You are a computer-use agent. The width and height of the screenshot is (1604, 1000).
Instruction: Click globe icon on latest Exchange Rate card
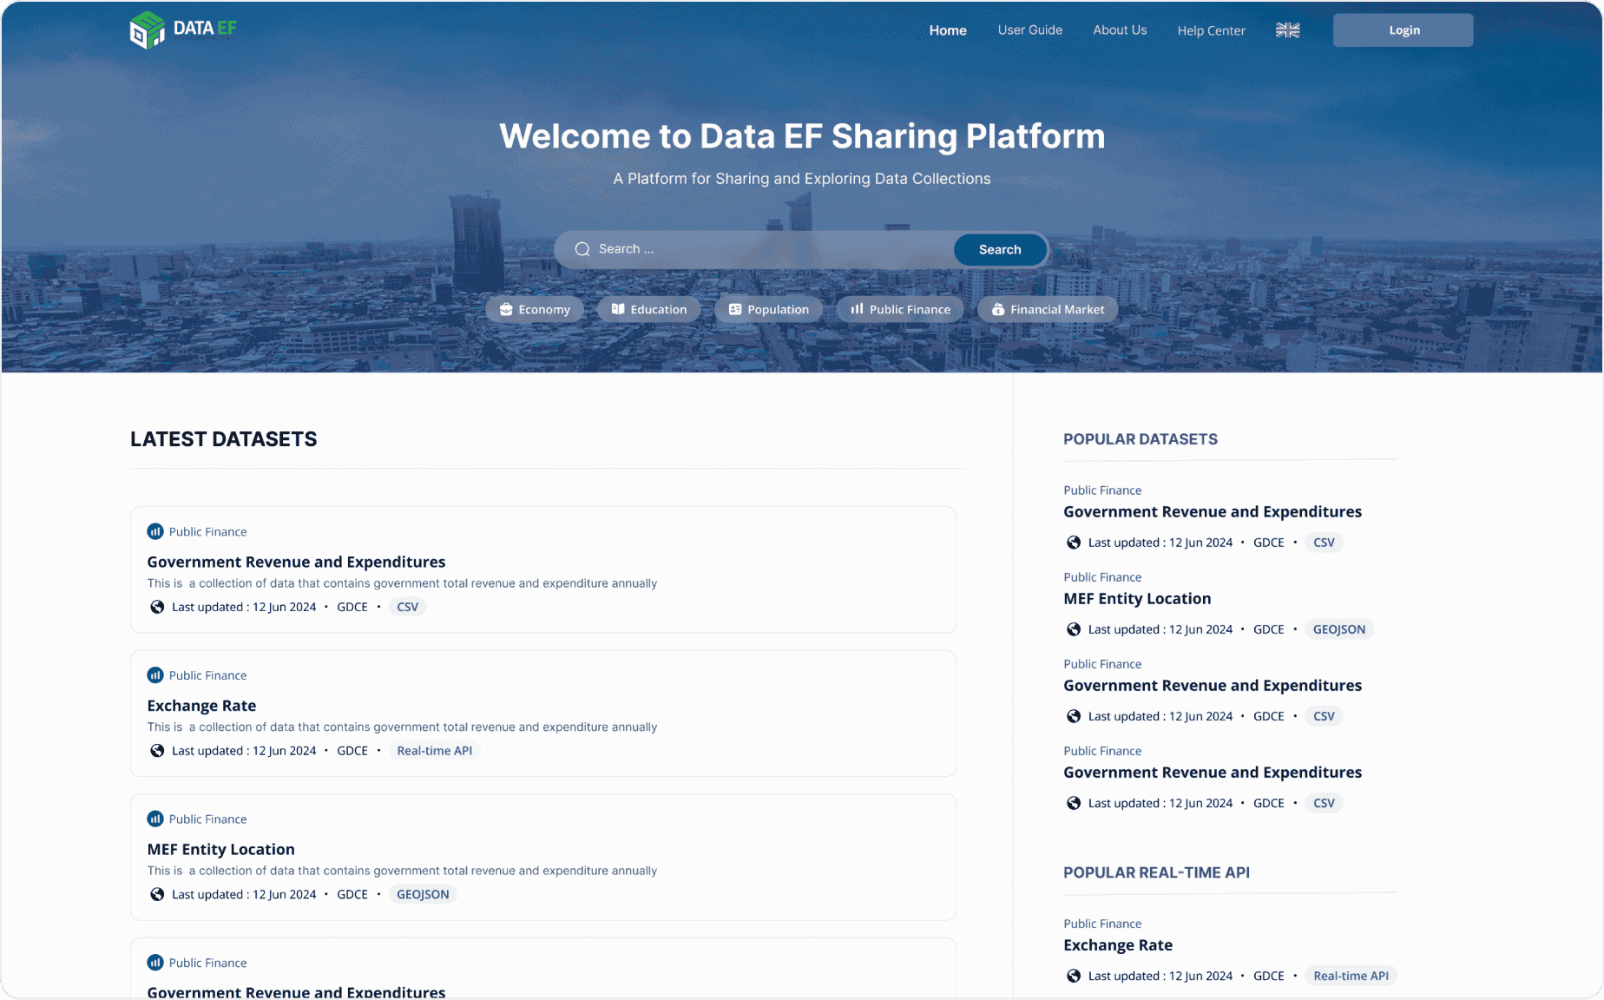[157, 751]
